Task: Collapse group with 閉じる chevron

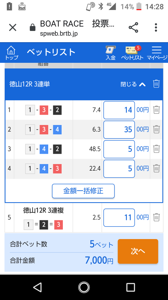Action: coord(133,84)
